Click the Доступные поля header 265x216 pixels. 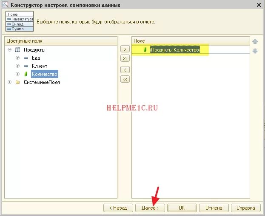coord(61,41)
